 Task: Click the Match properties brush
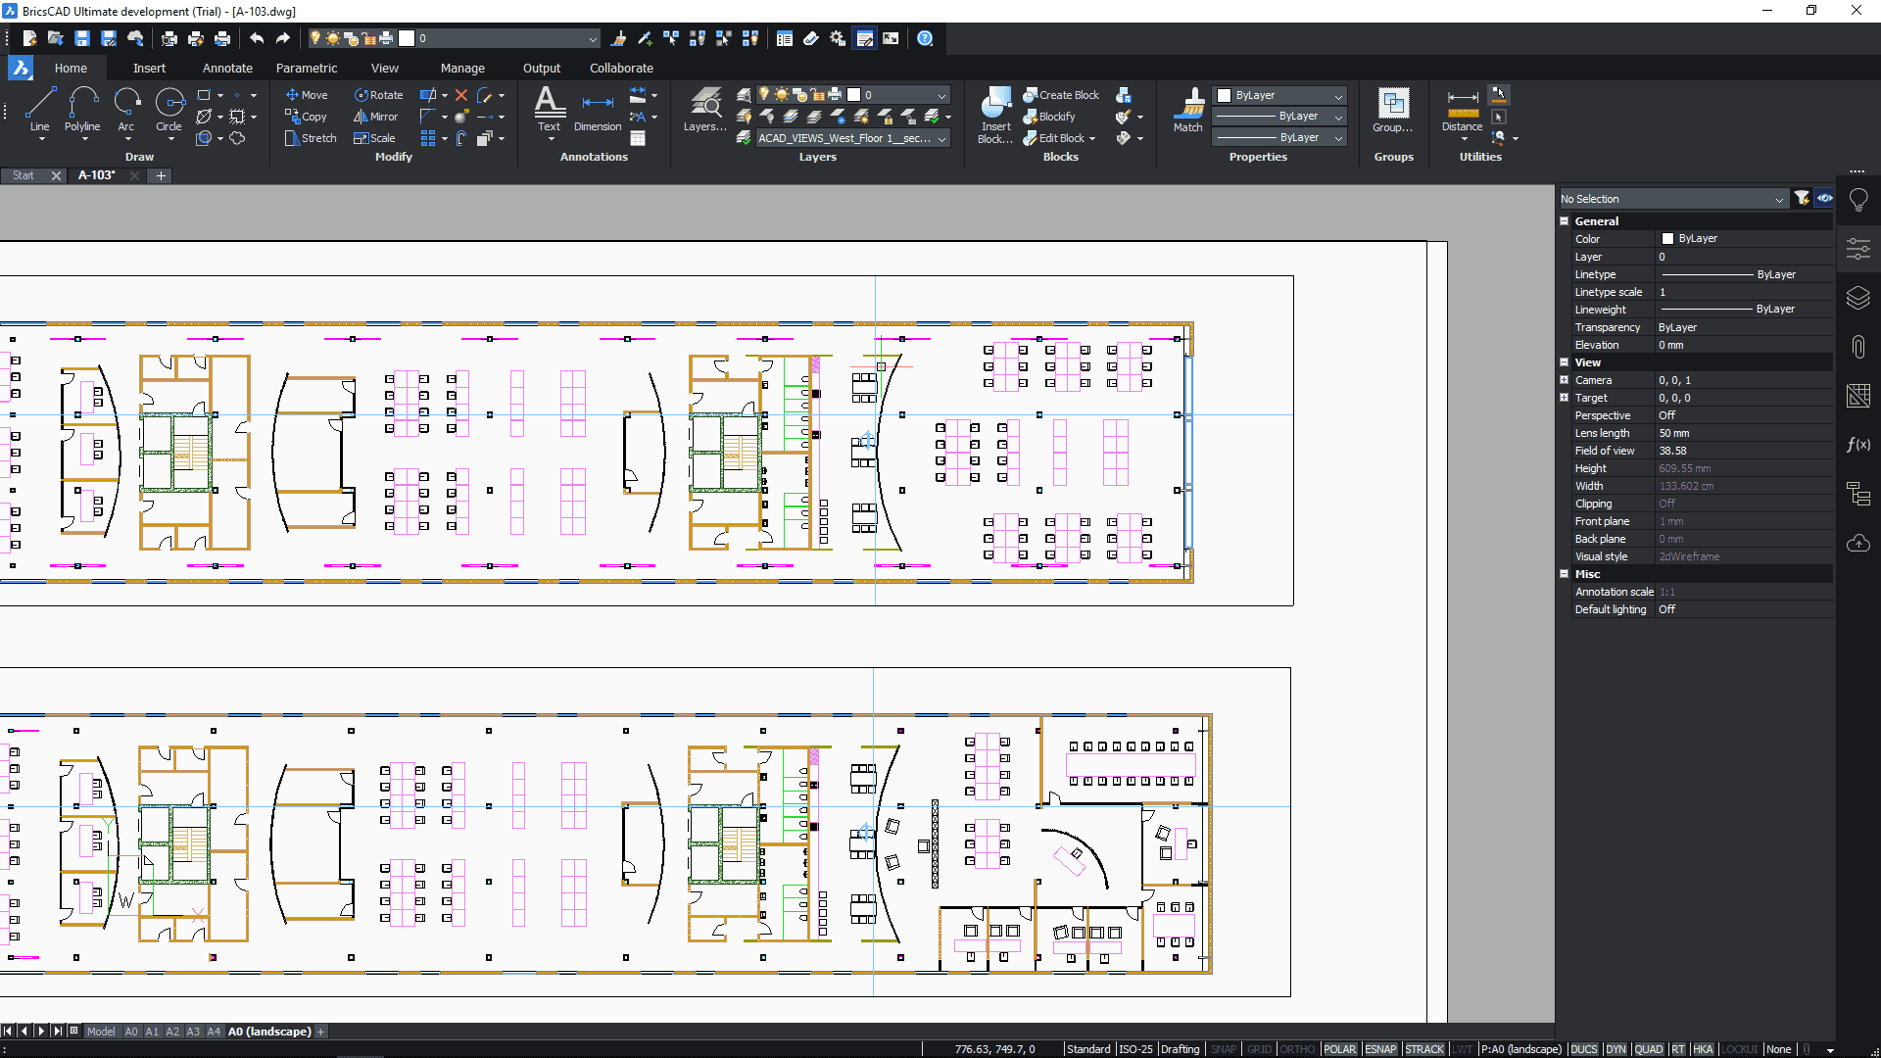click(x=1187, y=110)
